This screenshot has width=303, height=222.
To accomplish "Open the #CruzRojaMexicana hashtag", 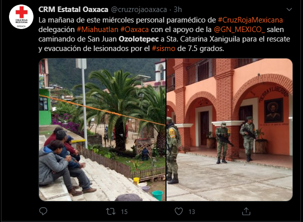I will click(250, 20).
